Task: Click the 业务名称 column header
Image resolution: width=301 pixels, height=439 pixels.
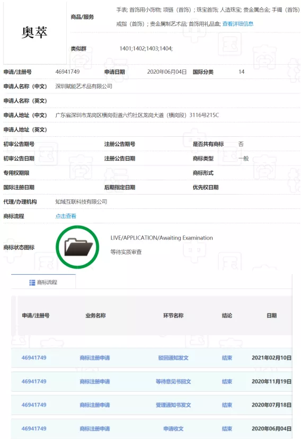Action: pyautogui.click(x=95, y=315)
